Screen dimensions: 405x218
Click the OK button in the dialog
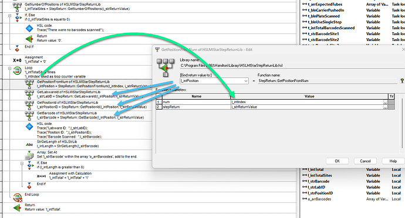tap(337, 161)
